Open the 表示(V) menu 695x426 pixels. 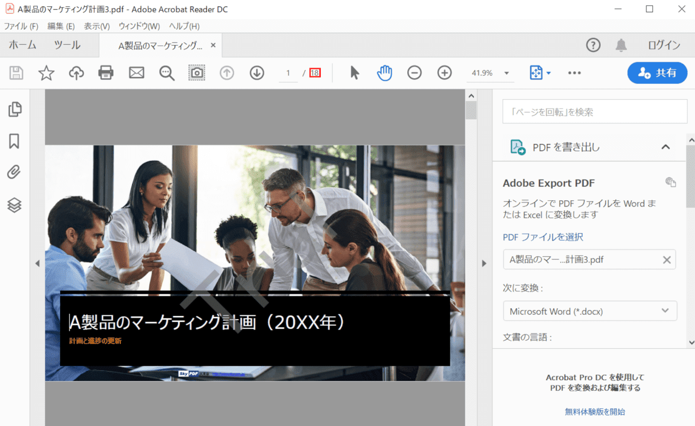tap(96, 26)
